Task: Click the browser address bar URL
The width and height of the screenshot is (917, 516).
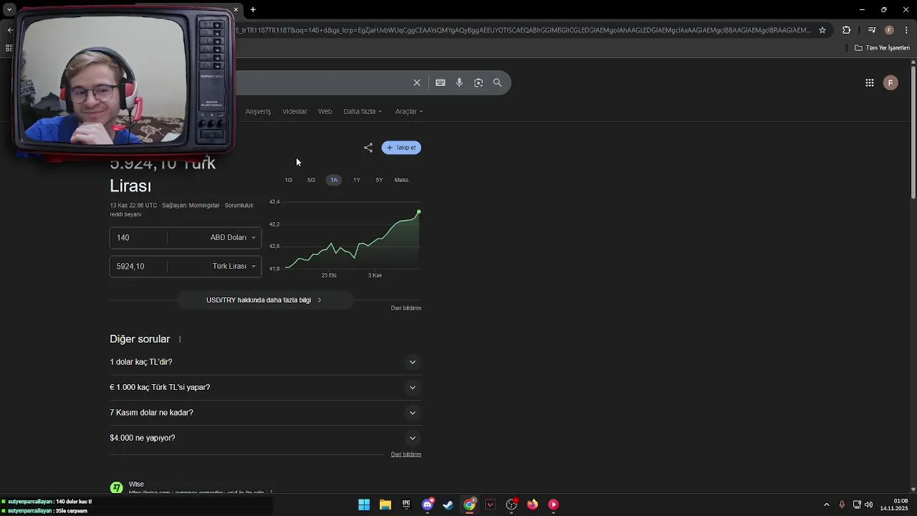Action: (x=523, y=30)
